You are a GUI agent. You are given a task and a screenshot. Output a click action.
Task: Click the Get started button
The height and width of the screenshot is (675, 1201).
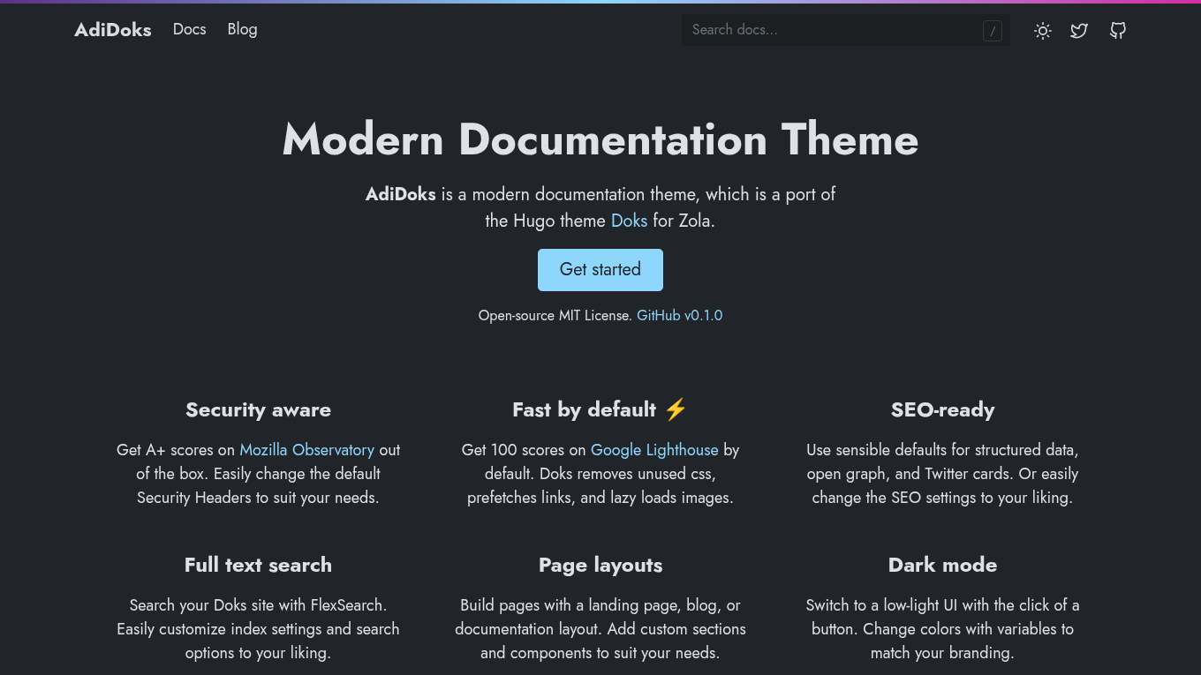pos(600,269)
